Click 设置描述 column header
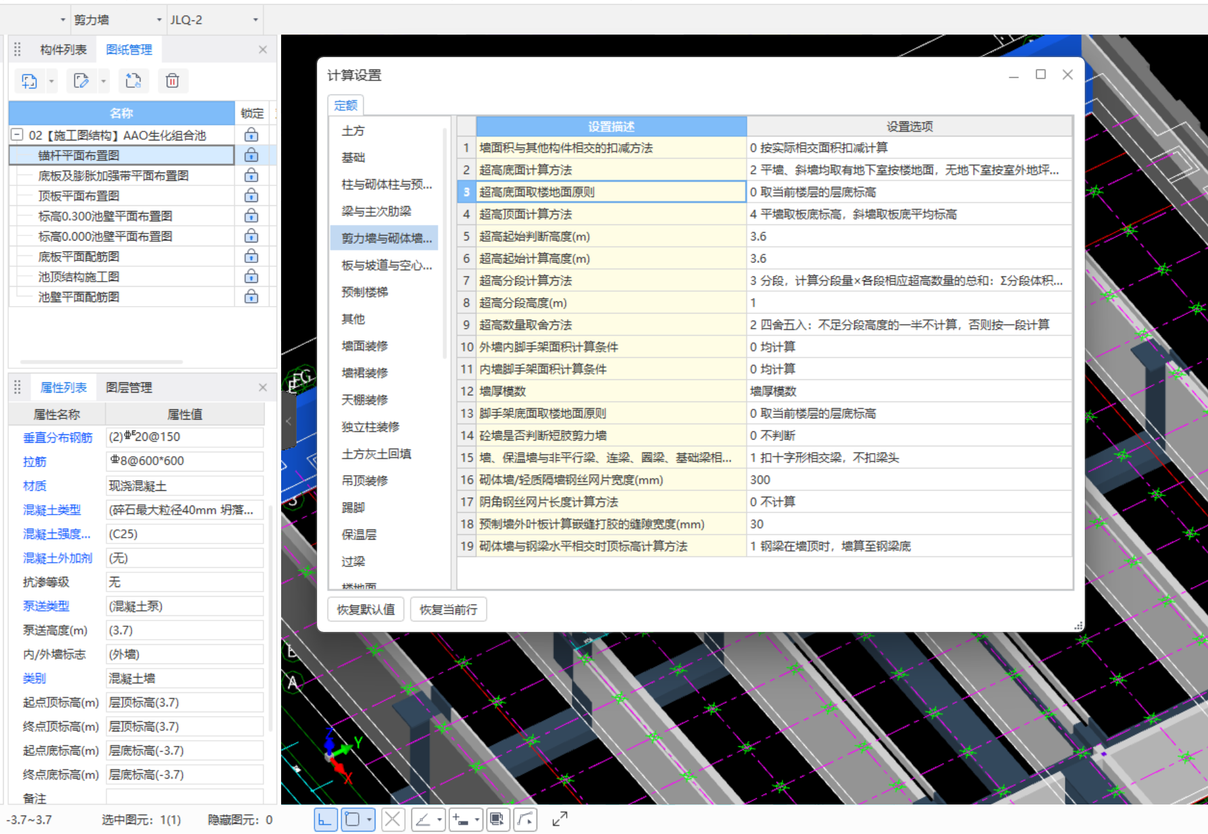 [x=611, y=126]
